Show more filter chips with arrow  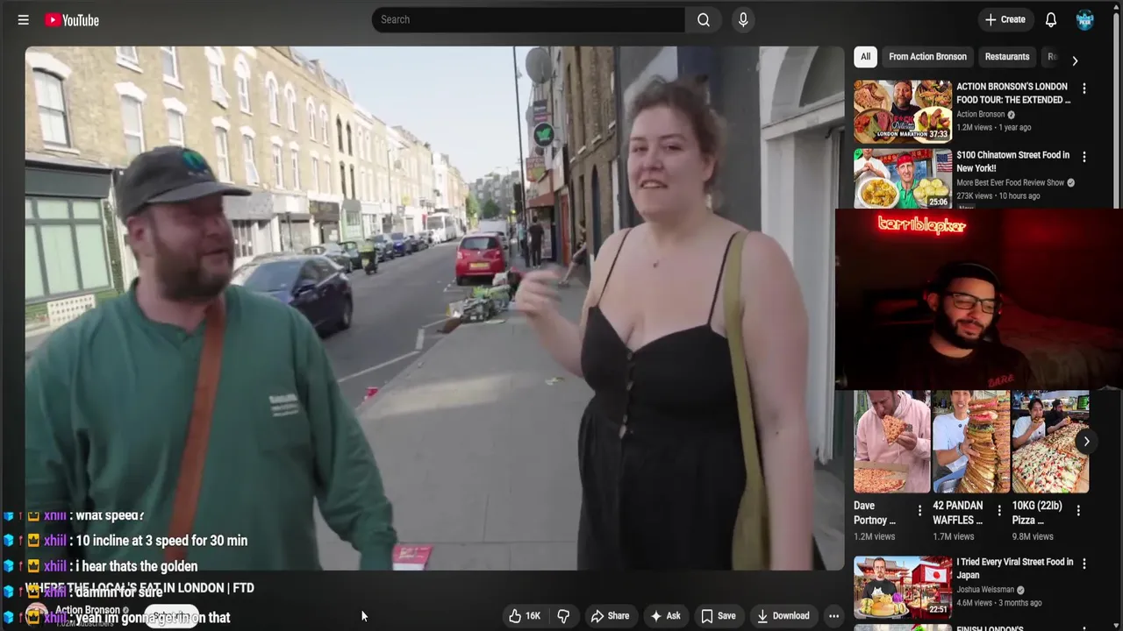click(x=1075, y=60)
